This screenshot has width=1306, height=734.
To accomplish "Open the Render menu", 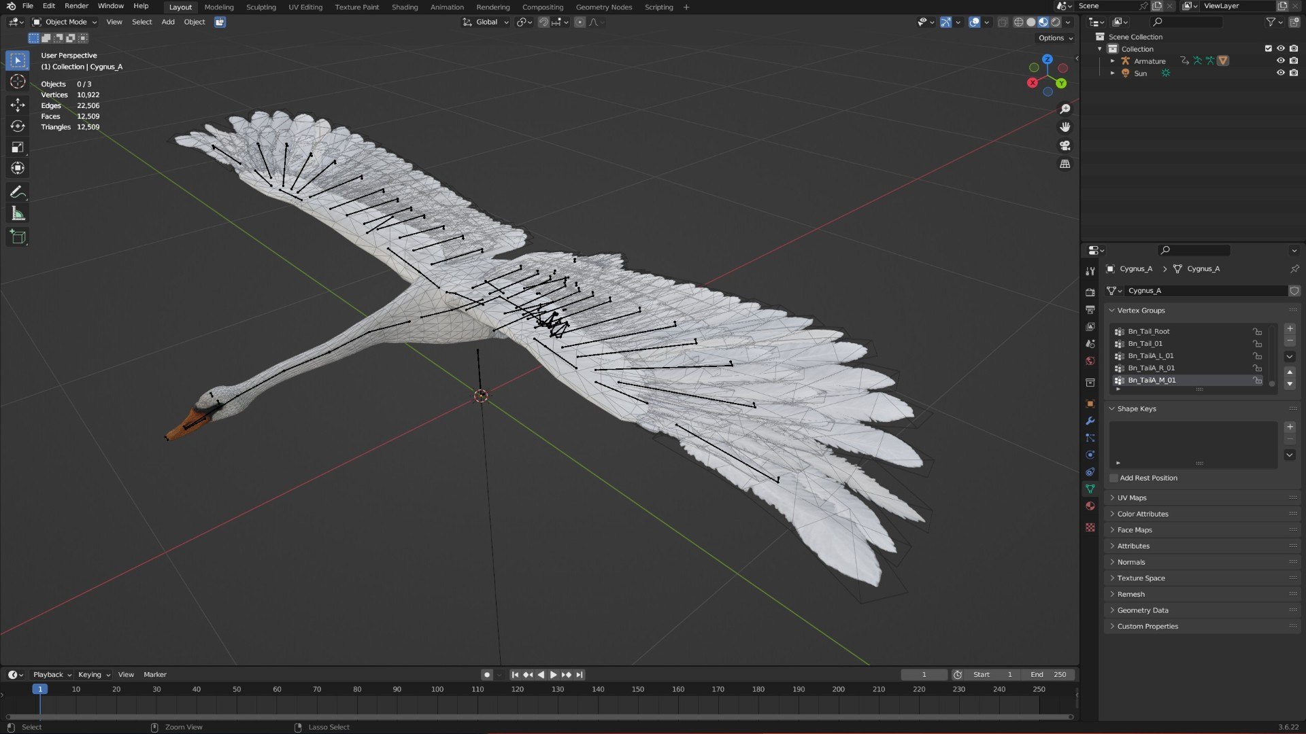I will coord(76,6).
